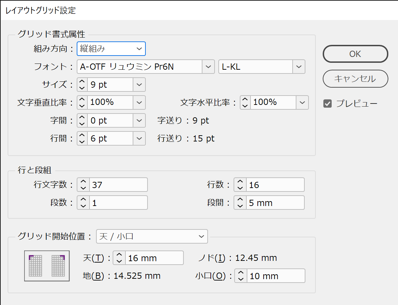Increase 段間 with the up stepper arrow
Viewport: 398px width, 305px height.
pyautogui.click(x=240, y=199)
